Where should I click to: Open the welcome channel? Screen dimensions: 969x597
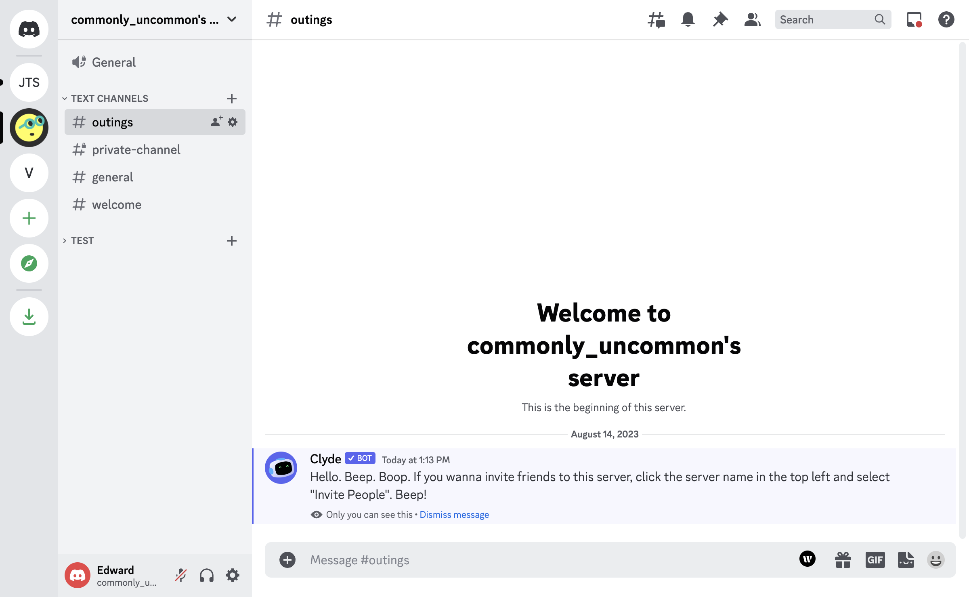(x=155, y=204)
